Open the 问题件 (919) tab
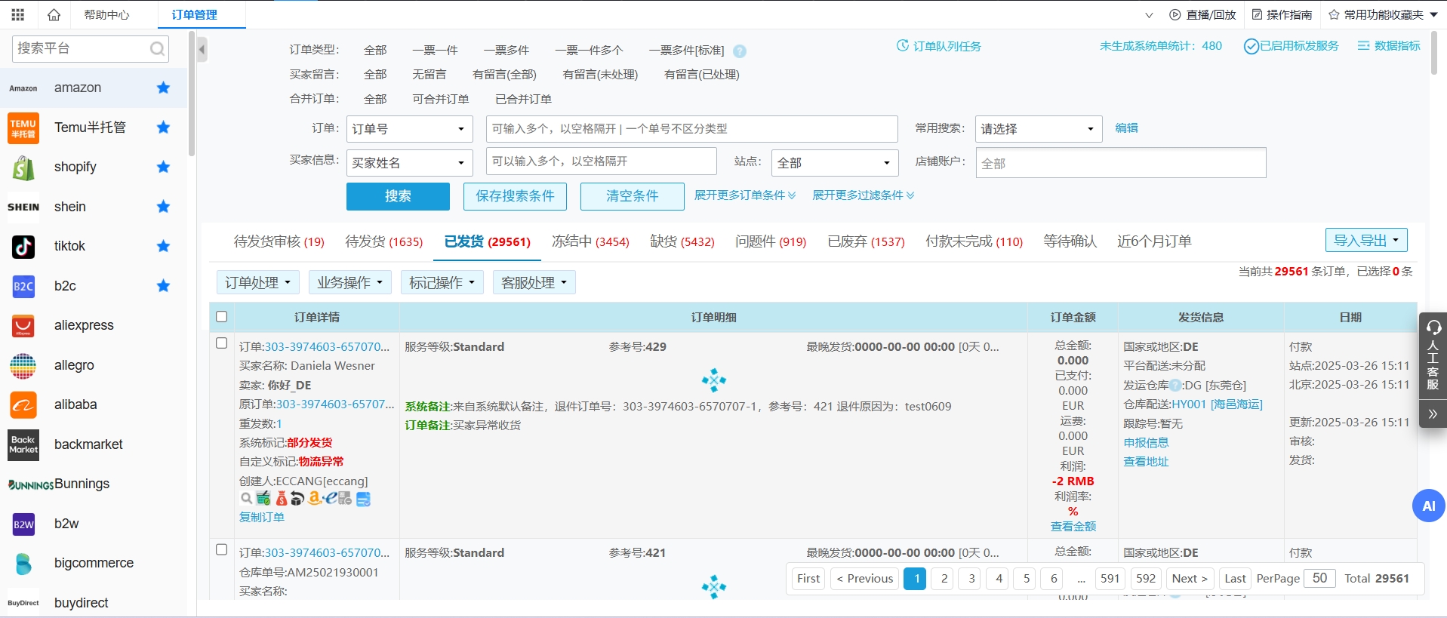1447x618 pixels. point(770,241)
